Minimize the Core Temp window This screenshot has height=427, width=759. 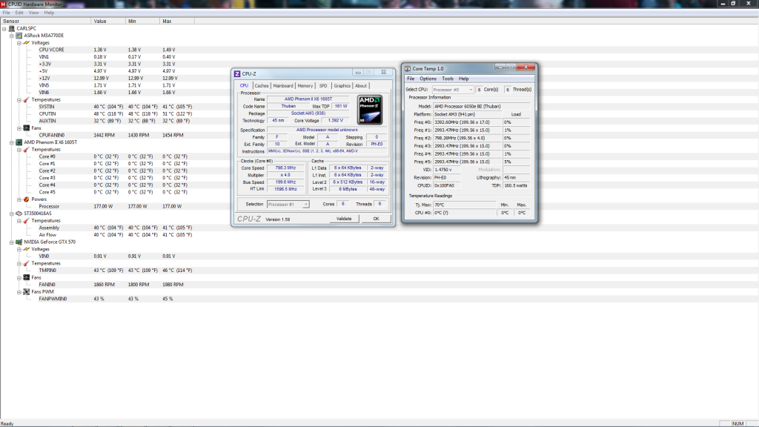(500, 67)
